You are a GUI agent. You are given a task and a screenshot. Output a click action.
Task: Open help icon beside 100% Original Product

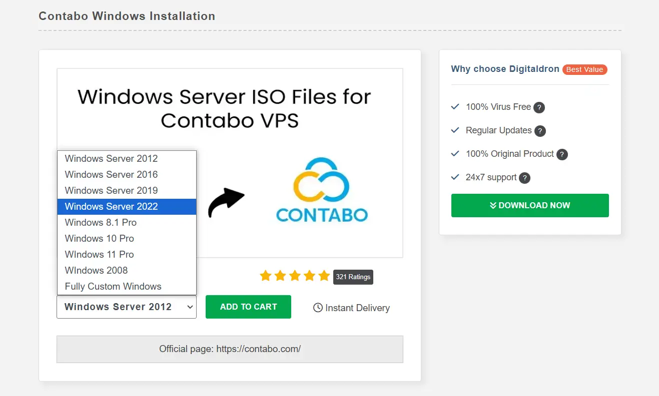[x=562, y=154]
